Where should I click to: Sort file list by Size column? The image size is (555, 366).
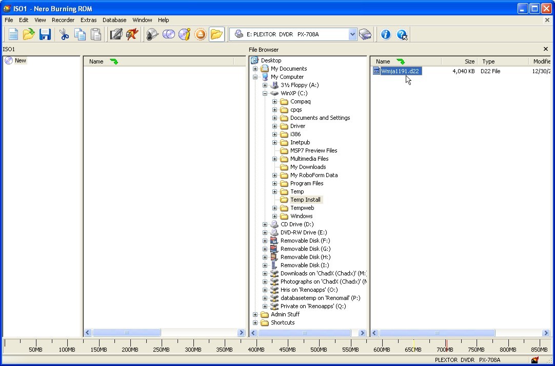pyautogui.click(x=460, y=61)
